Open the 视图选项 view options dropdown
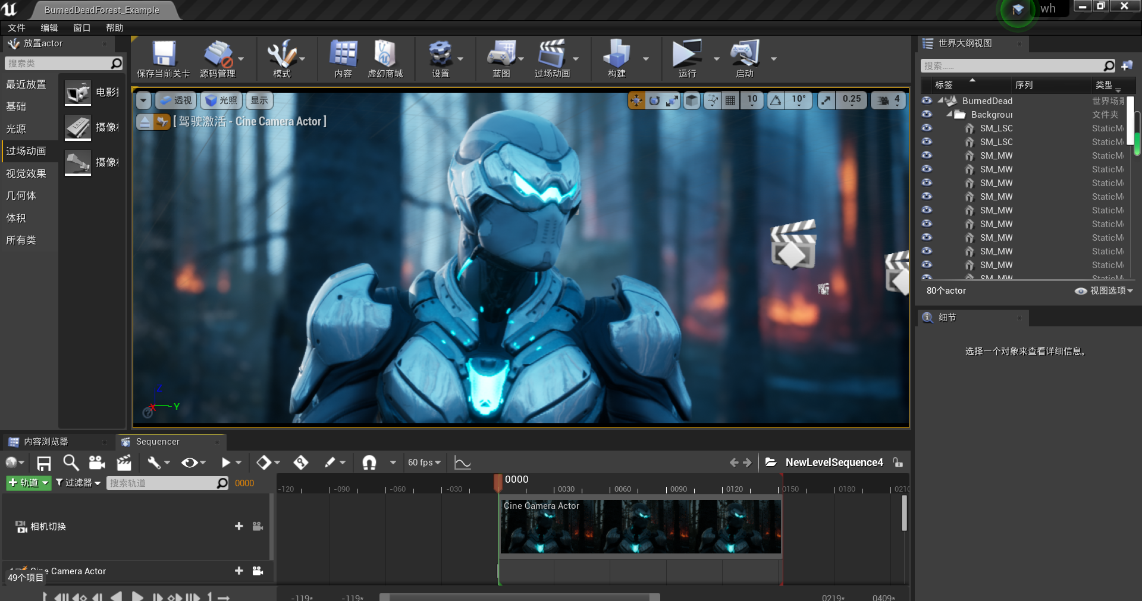1142x601 pixels. [1104, 291]
